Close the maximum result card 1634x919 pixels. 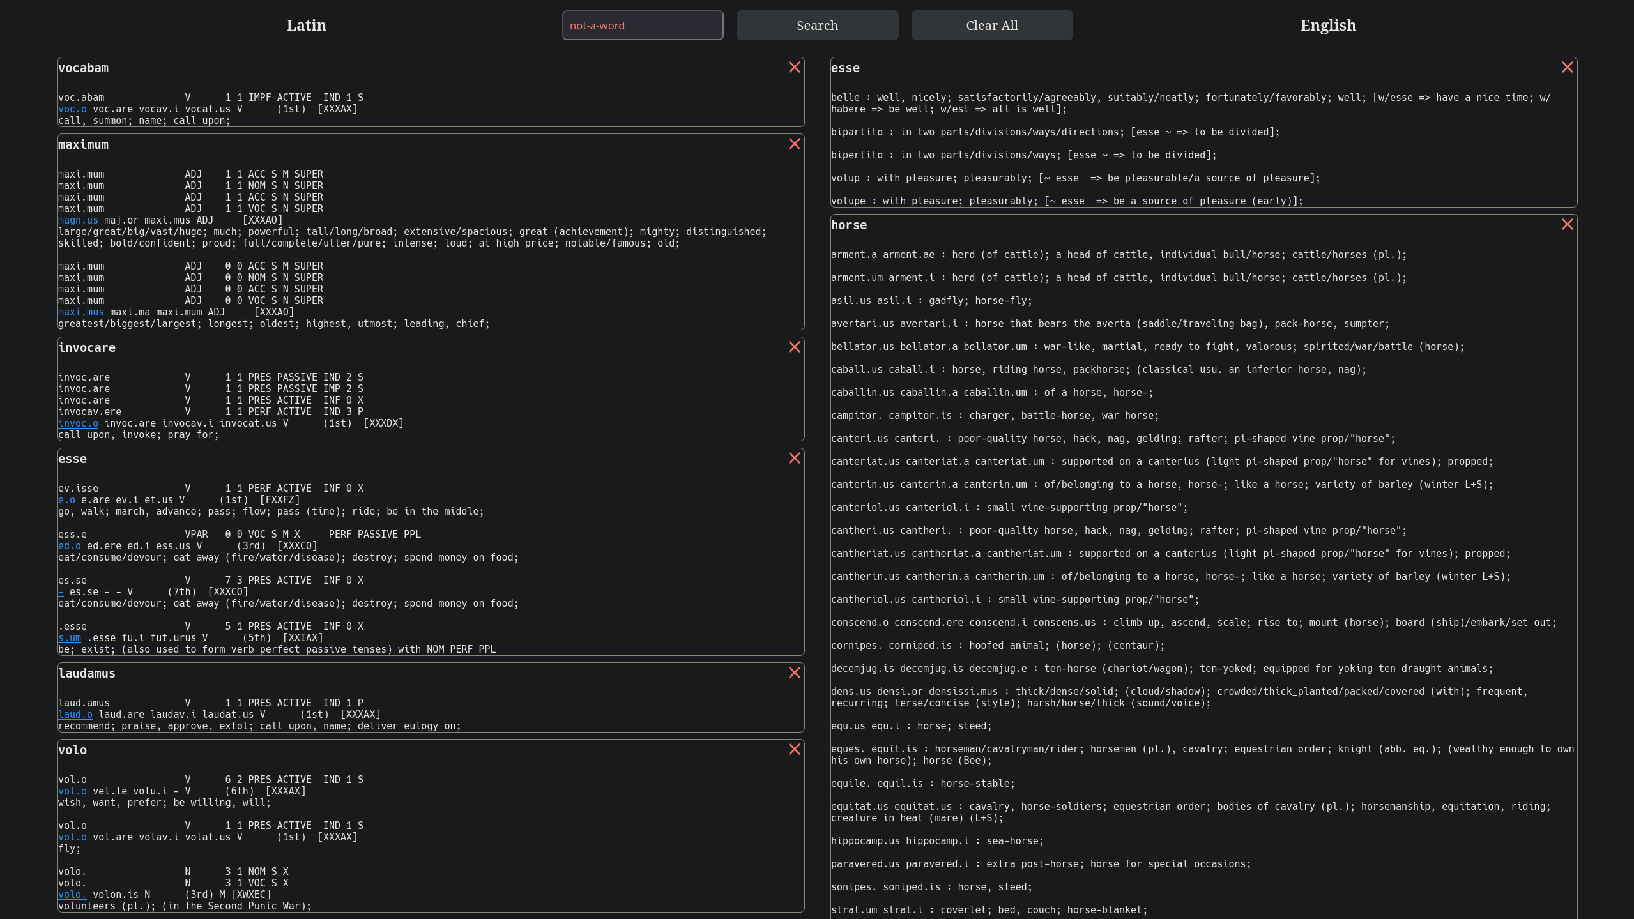pyautogui.click(x=794, y=144)
